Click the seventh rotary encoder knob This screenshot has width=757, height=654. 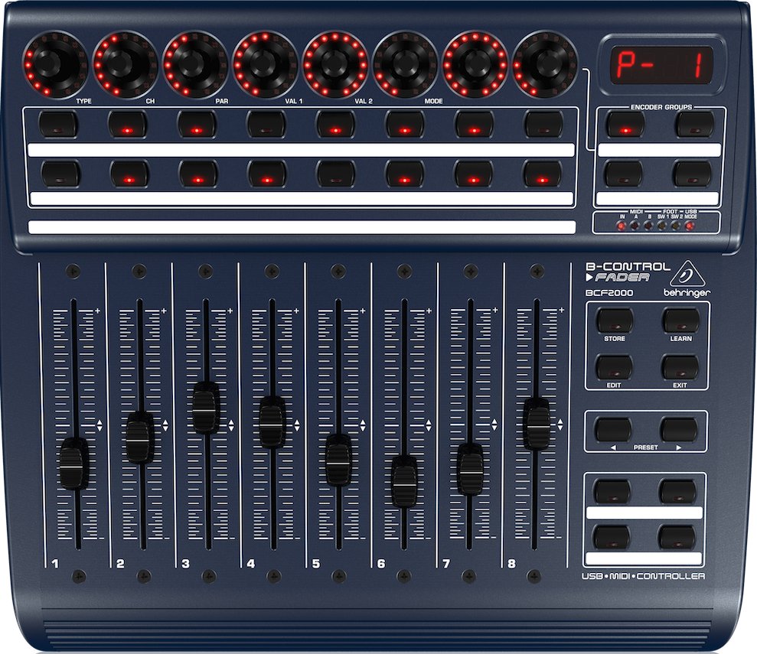(x=475, y=64)
